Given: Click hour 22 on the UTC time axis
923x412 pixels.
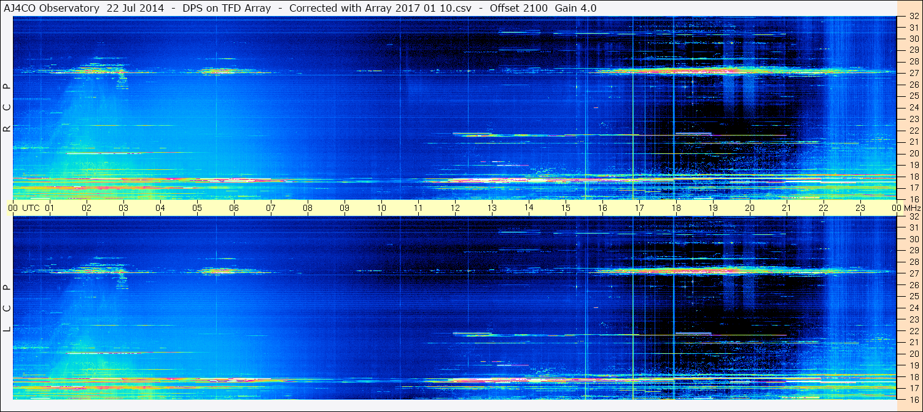Looking at the screenshot, I should tap(824, 208).
